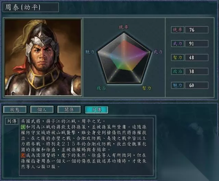Select the 政治 stat label box
This screenshot has width=219, height=181.
tap(178, 72)
